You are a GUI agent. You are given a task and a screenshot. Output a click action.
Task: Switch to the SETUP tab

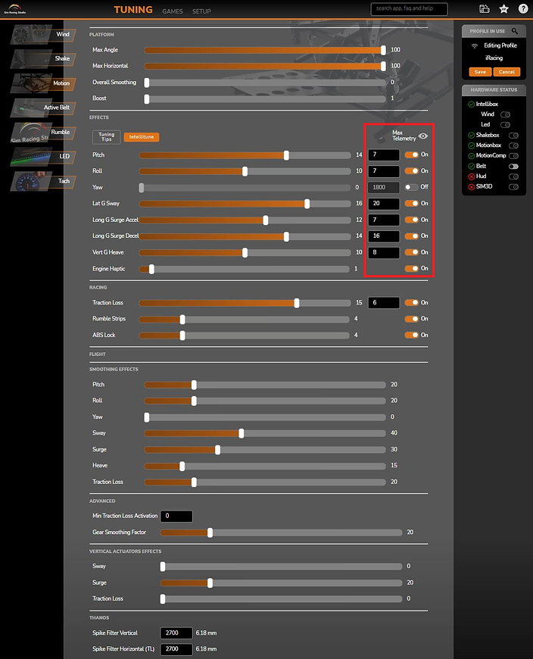click(201, 11)
